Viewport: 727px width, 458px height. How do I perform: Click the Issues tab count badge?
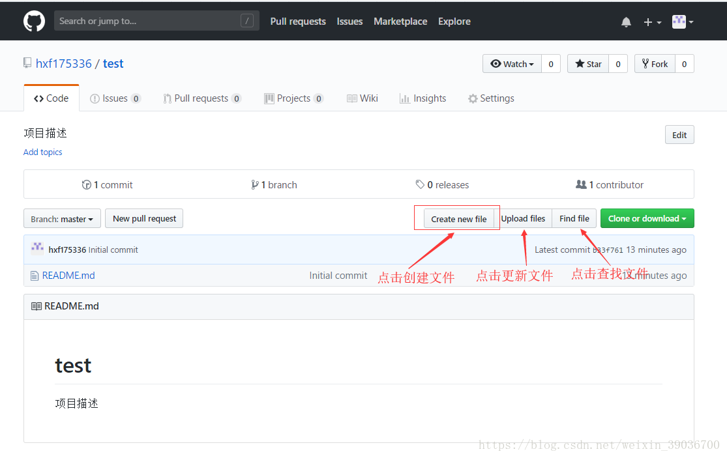[x=136, y=98]
